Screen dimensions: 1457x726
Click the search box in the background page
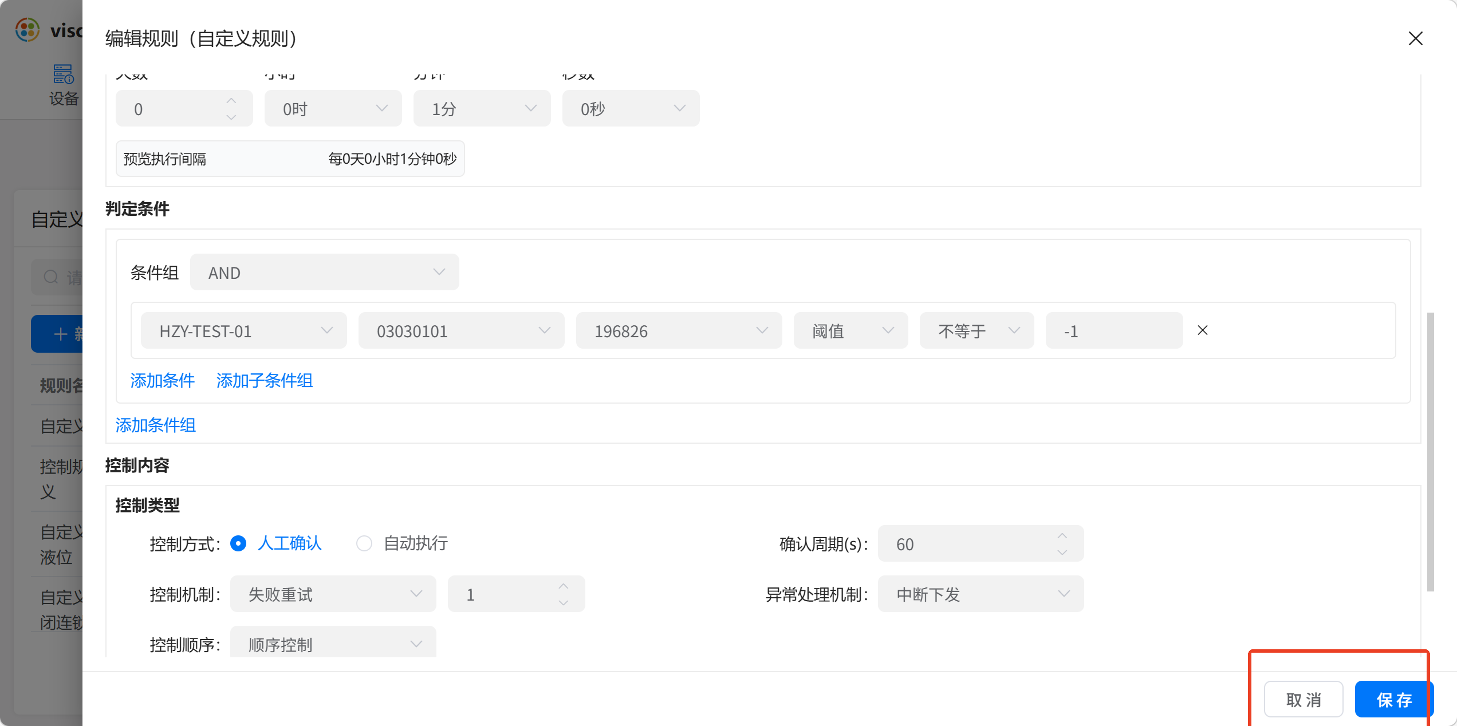pos(57,277)
